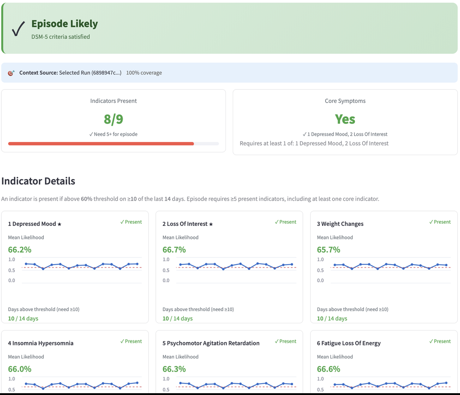This screenshot has height=395, width=460.
Task: Click the Present badge on Loss Of Interest
Action: [x=285, y=222]
